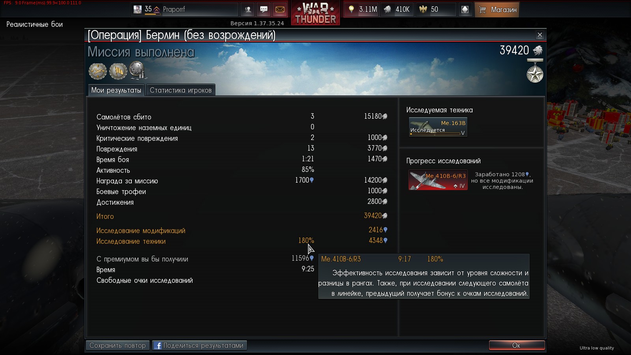Open the mail envelope icon
Viewport: 631px width, 355px height.
[x=280, y=9]
